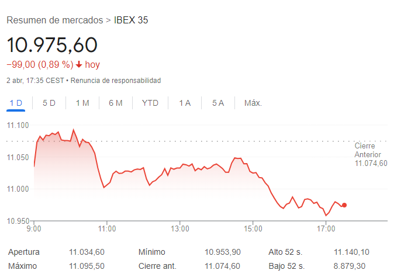Click the 11:00 time axis label
404x277 pixels.
107,228
